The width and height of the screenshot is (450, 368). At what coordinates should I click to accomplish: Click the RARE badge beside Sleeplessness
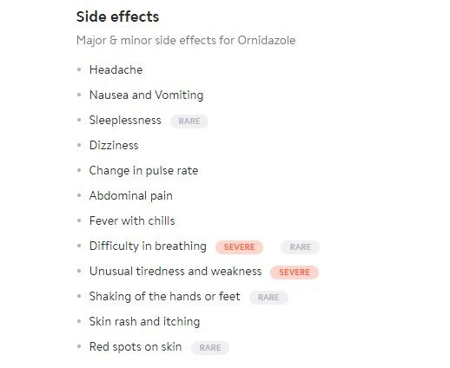point(189,121)
